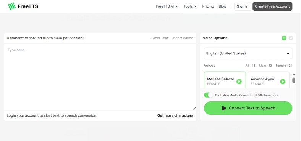301x141 pixels.
Task: Open the Blog link
Action: (x=222, y=6)
